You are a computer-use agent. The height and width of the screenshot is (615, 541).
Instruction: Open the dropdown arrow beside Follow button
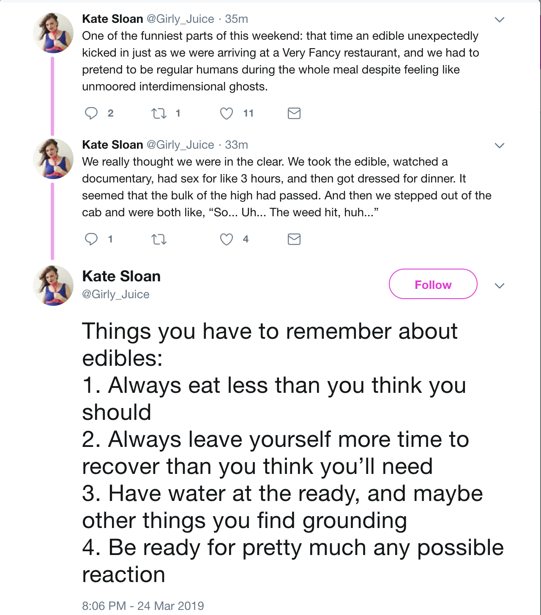[500, 286]
